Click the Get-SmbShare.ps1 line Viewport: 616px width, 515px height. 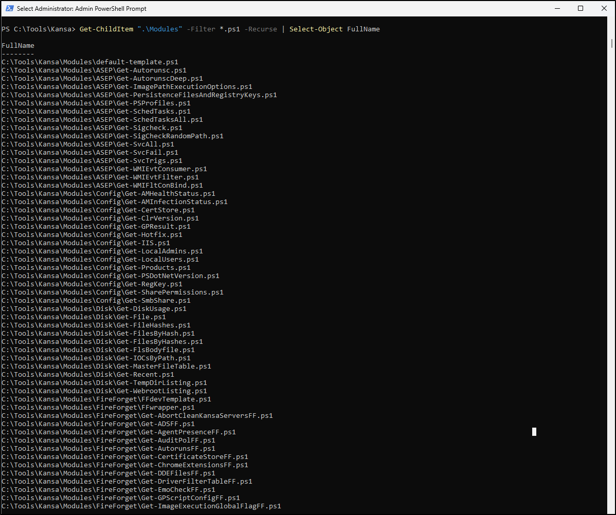pos(96,301)
